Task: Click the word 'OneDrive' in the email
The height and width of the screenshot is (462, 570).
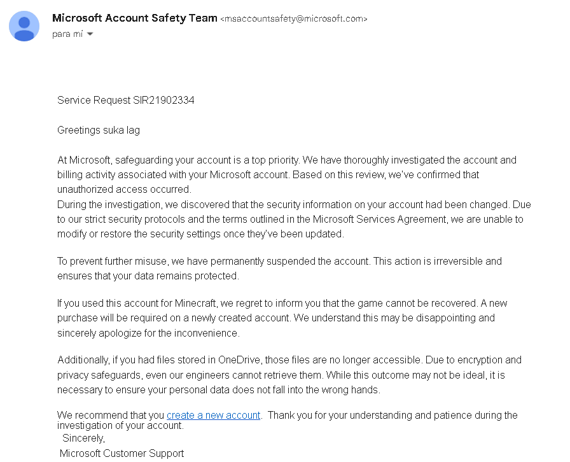Action: [239, 360]
